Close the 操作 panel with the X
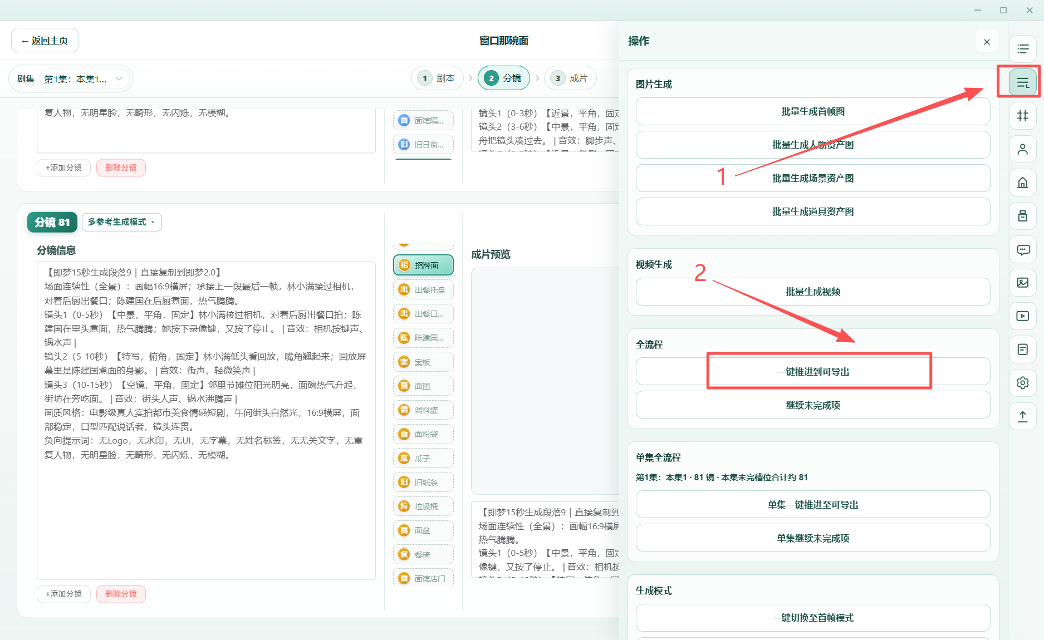Image resolution: width=1044 pixels, height=640 pixels. (987, 42)
